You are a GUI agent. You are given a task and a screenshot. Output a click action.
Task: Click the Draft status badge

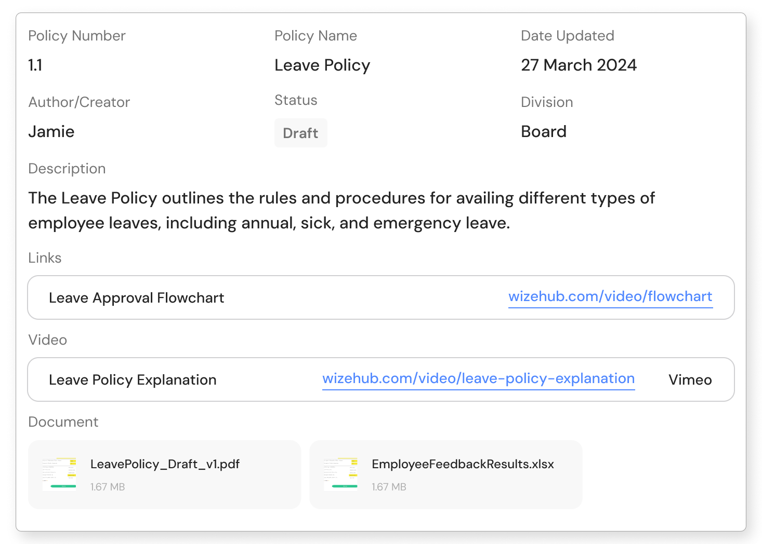300,133
